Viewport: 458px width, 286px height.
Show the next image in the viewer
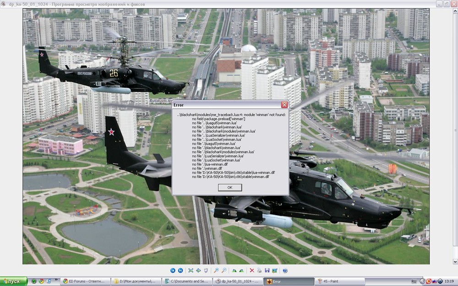[x=180, y=270]
